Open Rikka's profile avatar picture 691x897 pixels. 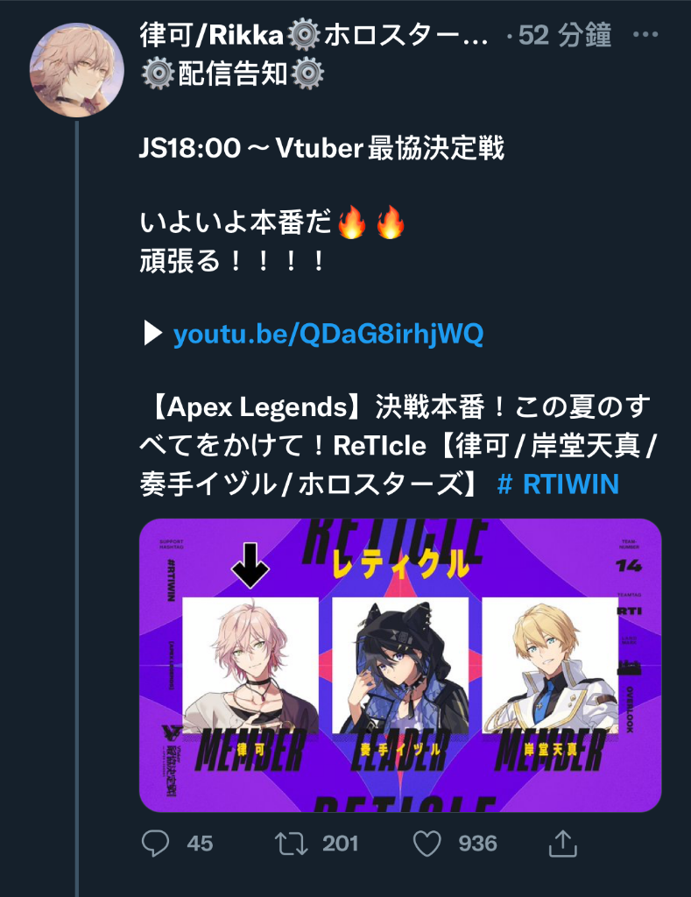(77, 70)
